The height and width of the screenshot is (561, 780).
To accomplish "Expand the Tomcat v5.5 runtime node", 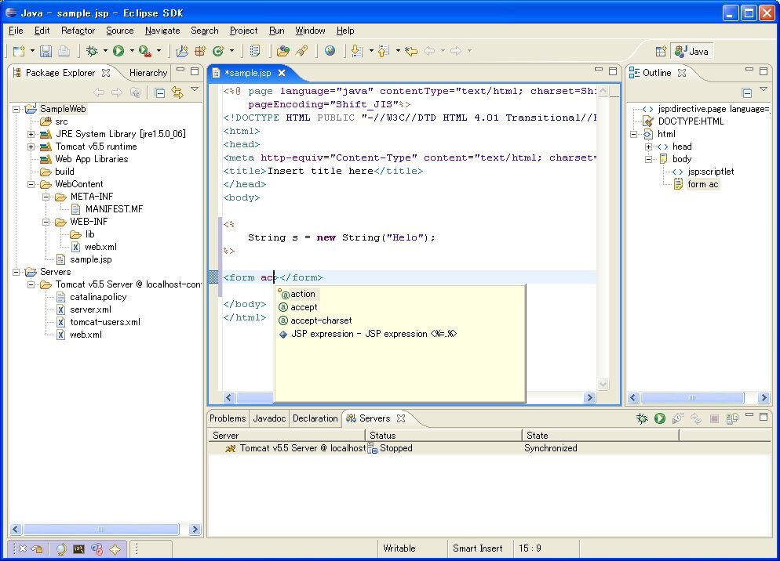I will point(31,147).
